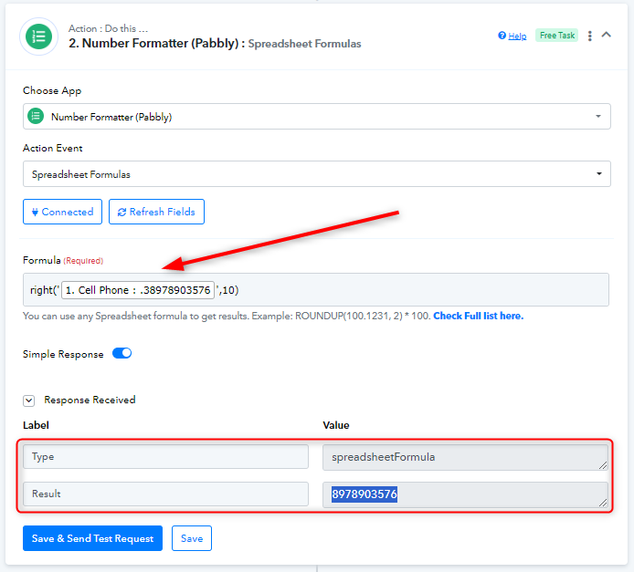Viewport: 634px width, 572px height.
Task: Click the resize handle of spreadsheetFormula value box
Action: pos(602,465)
